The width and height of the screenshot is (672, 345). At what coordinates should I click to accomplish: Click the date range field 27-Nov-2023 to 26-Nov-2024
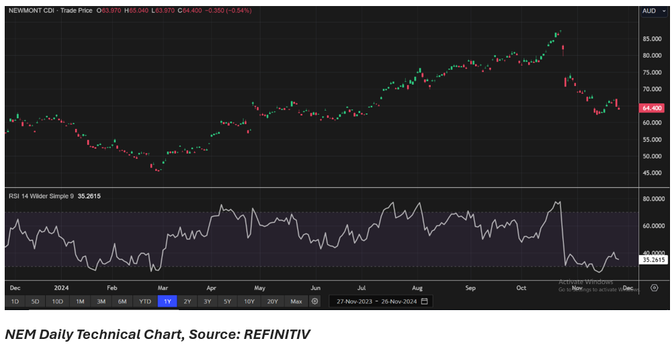(x=375, y=301)
